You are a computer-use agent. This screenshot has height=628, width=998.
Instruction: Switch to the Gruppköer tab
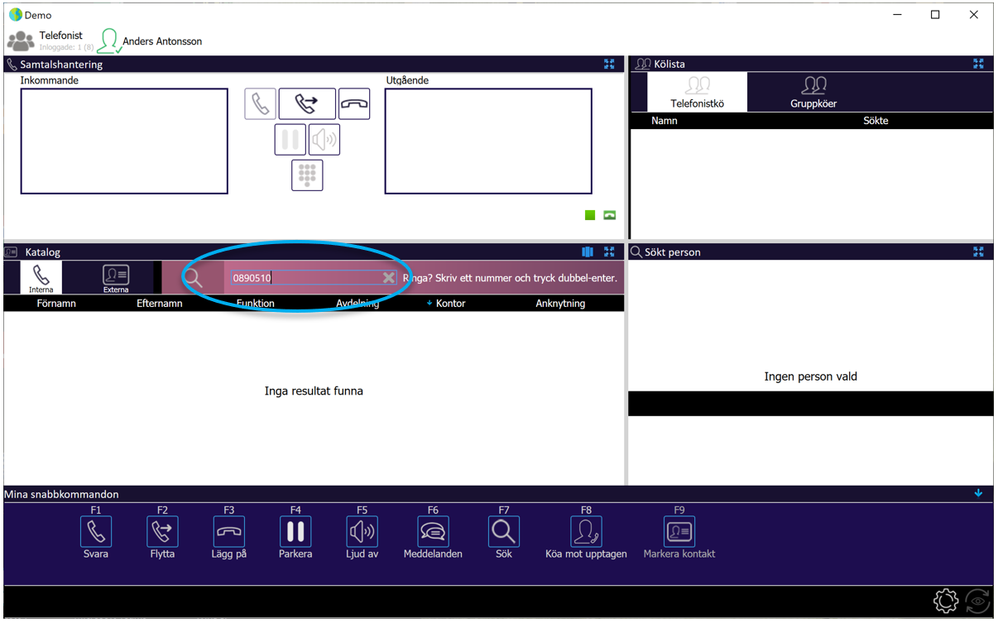[813, 92]
